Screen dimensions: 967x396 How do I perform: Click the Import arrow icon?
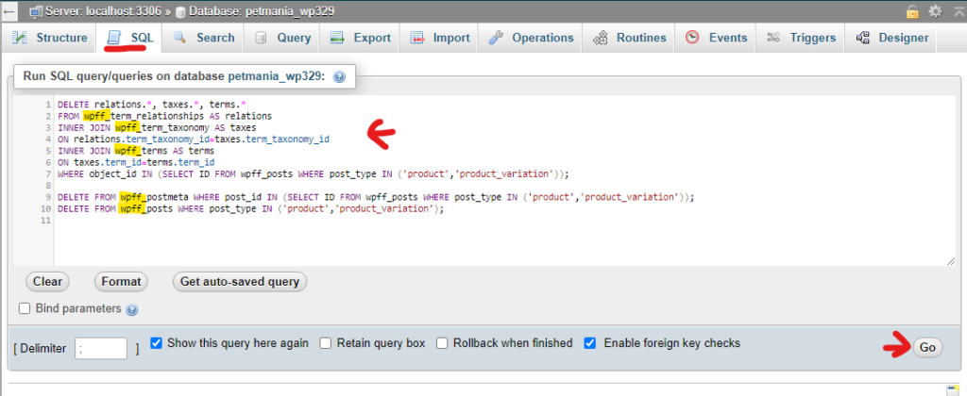coord(416,38)
